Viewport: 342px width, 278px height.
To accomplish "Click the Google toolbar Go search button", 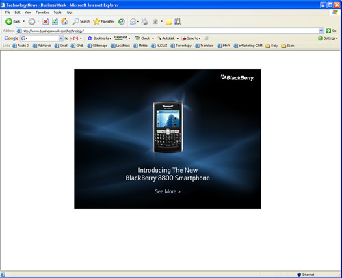I will coord(66,38).
